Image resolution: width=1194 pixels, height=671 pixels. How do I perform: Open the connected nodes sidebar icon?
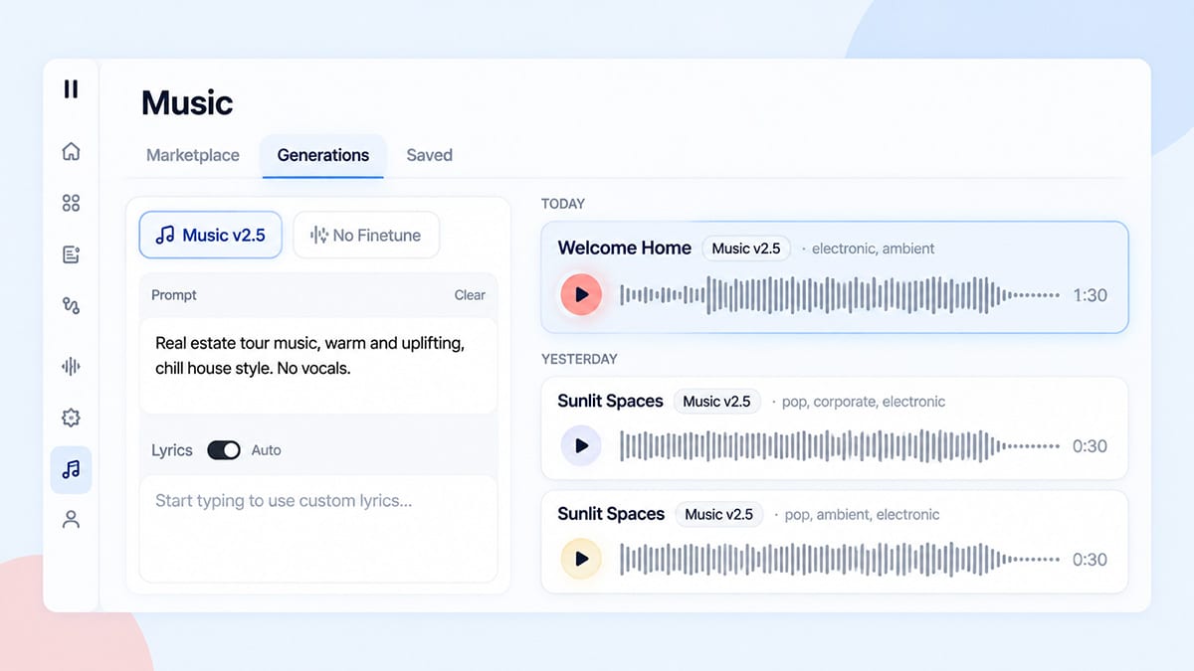click(x=71, y=306)
